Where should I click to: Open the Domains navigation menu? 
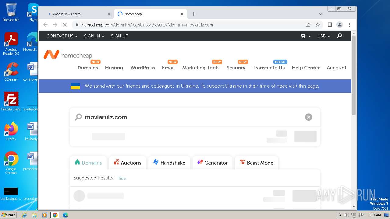coord(88,68)
